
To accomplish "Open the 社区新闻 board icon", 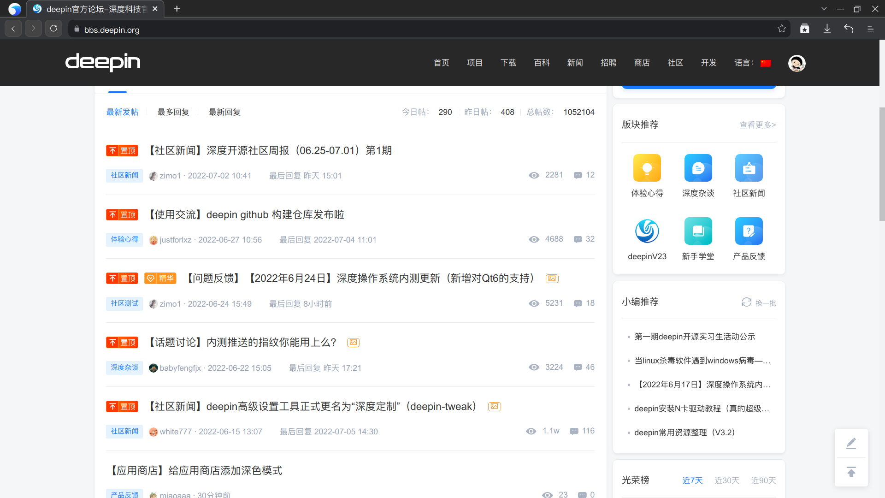I will (749, 168).
